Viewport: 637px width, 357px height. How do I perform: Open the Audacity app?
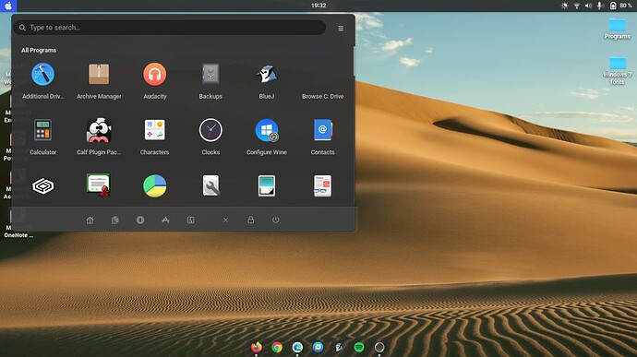click(155, 81)
